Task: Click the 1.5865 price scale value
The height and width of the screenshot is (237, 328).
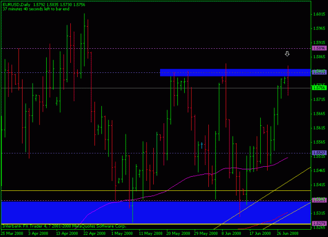Action: tap(320, 57)
